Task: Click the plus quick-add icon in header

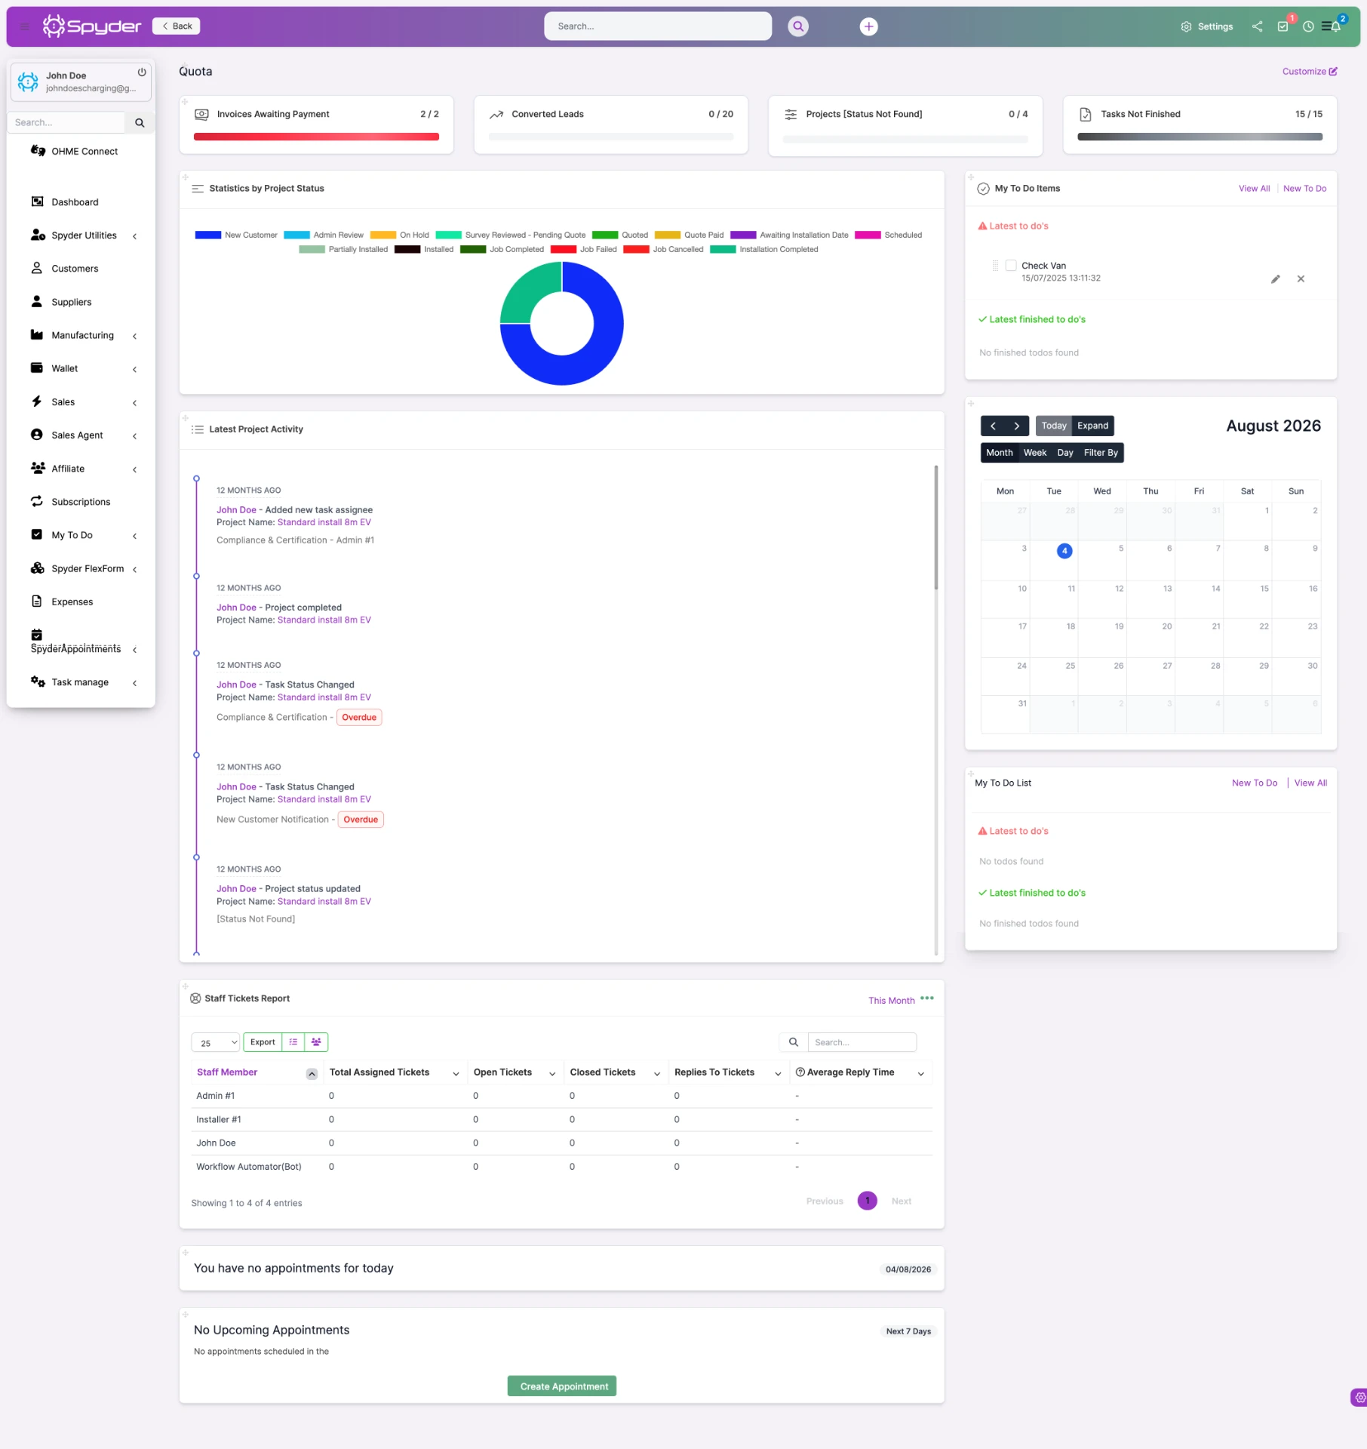Action: [x=868, y=26]
